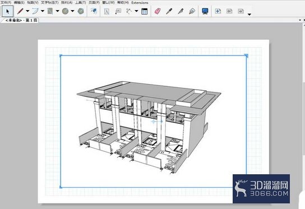Select the arrow Select tool
305x209 pixels.
click(8, 11)
